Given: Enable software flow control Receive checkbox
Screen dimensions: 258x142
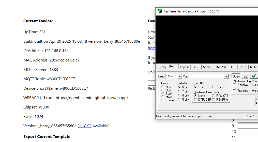Looking at the screenshot, I should [x=235, y=85].
